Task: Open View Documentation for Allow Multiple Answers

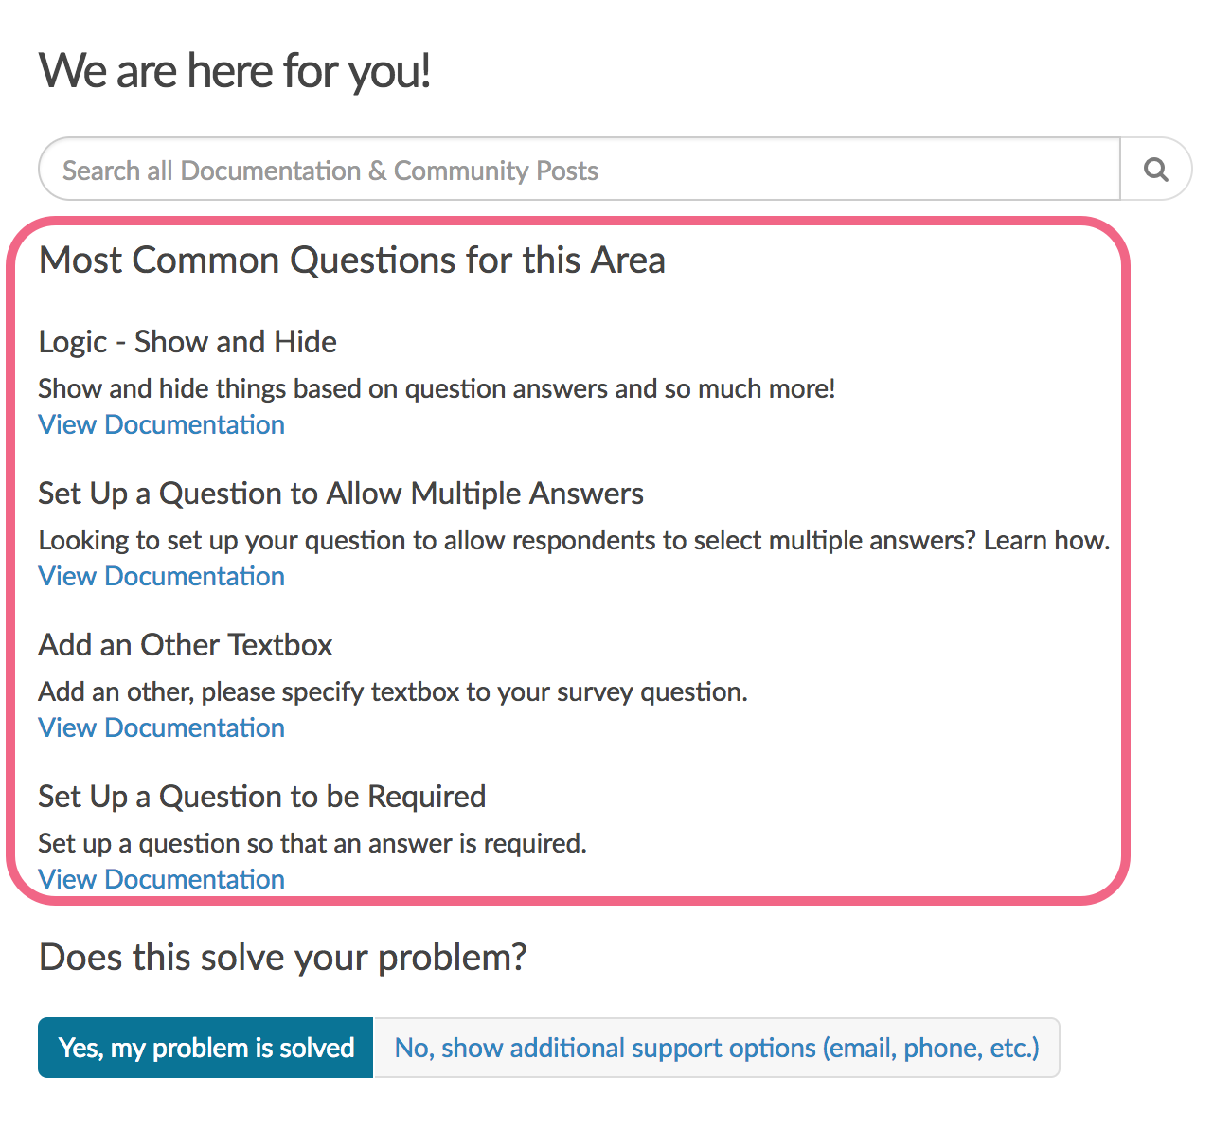Action: [x=162, y=576]
